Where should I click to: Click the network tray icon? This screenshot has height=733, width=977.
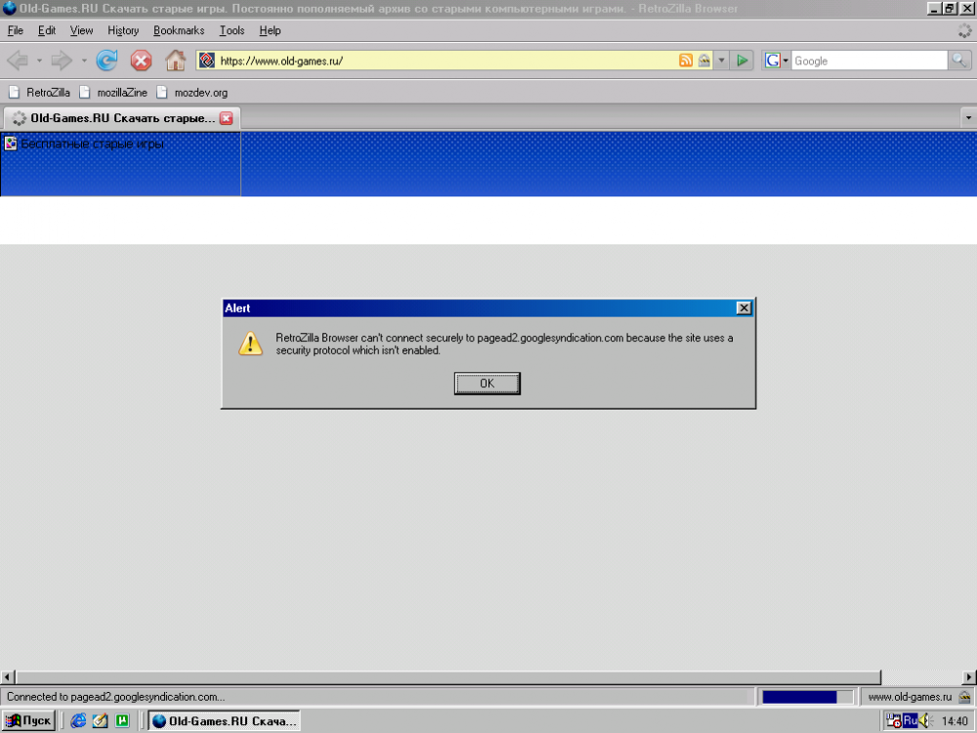(x=894, y=721)
